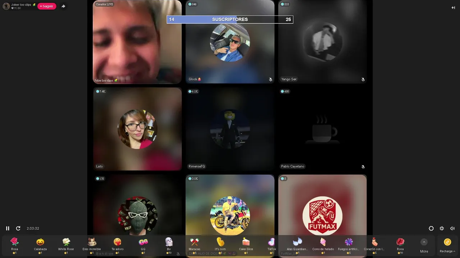This screenshot has height=258, width=460.
Task: Open the FUTMAX logo guest avatar
Action: (x=322, y=216)
